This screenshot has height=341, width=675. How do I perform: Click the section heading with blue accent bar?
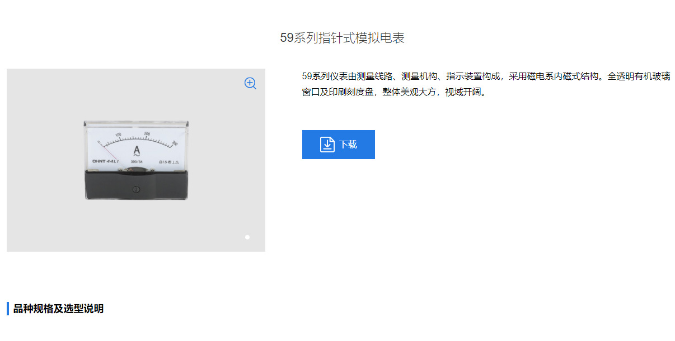55,306
